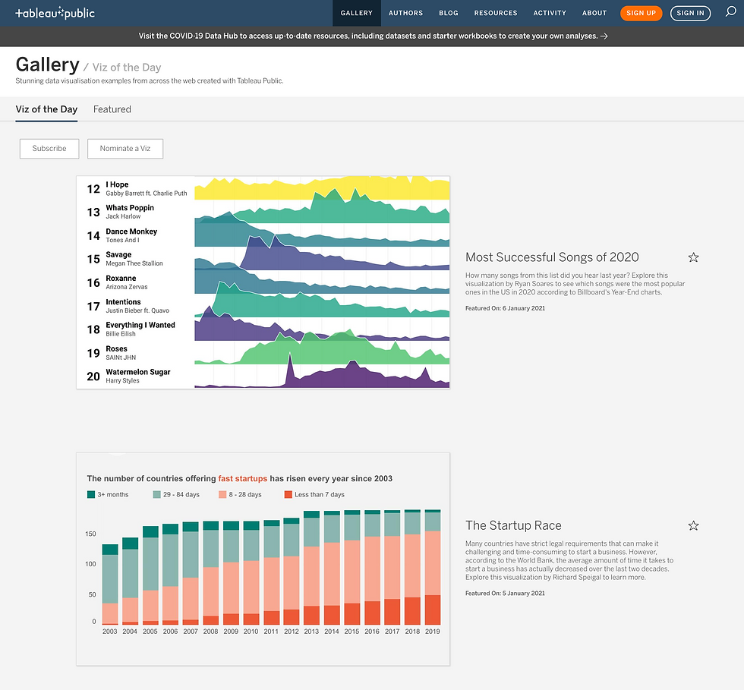
Task: Click the 29 - 84 days legend swatch
Action: pyautogui.click(x=156, y=494)
